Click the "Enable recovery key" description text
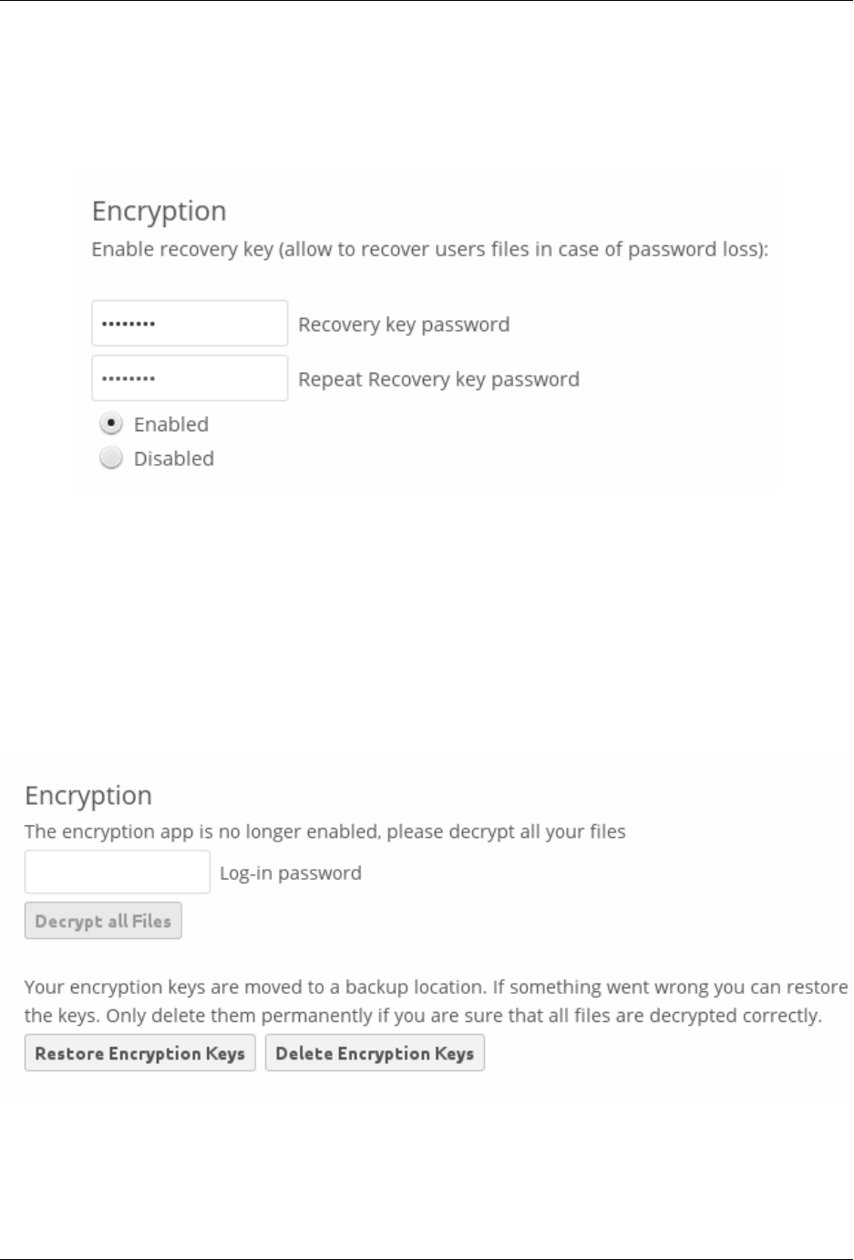Image resolution: width=854 pixels, height=1260 pixels. pos(429,250)
